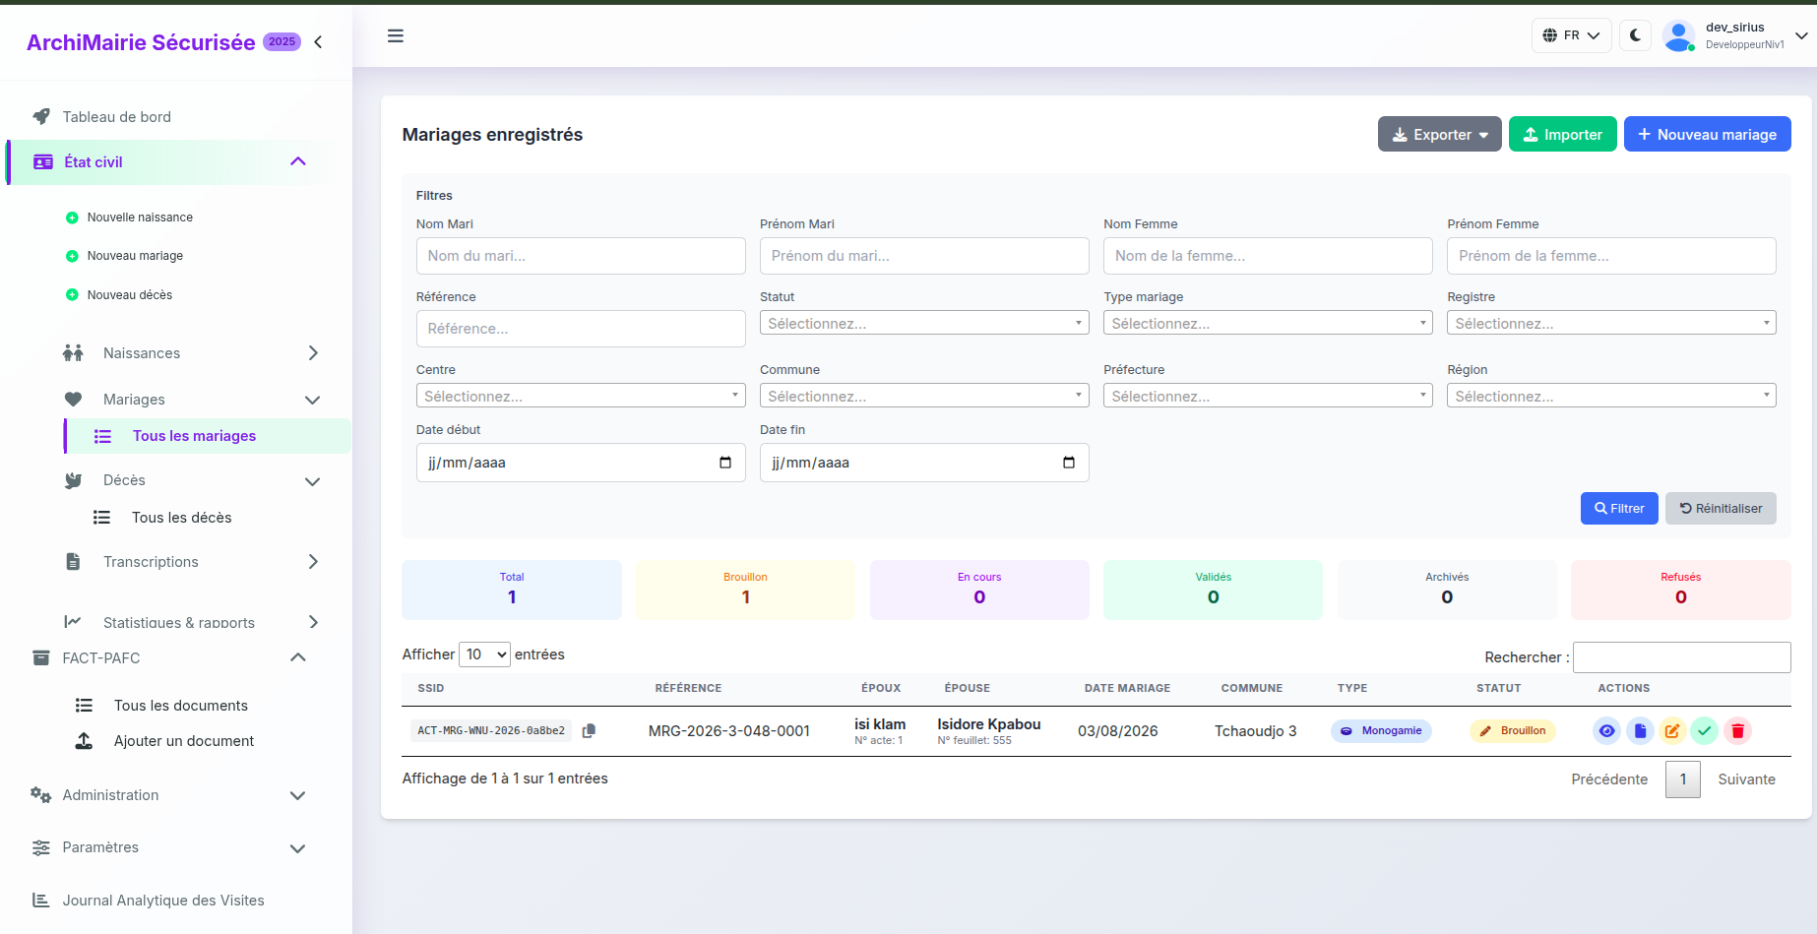This screenshot has width=1817, height=934.
Task: Edit the isi klam marriage record
Action: [x=1672, y=730]
